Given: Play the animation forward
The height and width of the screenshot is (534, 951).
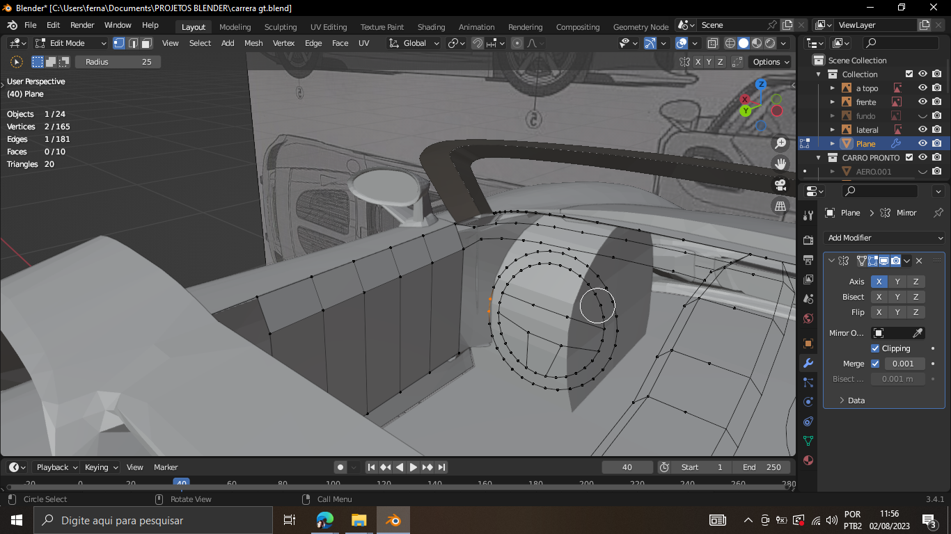Looking at the screenshot, I should click(414, 467).
